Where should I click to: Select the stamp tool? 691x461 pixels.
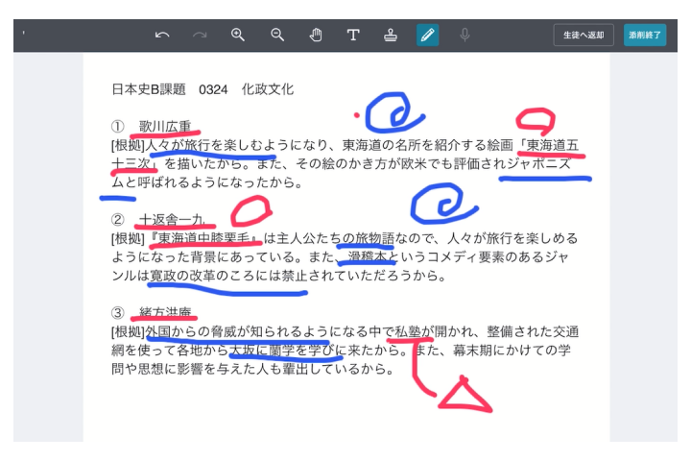(391, 35)
